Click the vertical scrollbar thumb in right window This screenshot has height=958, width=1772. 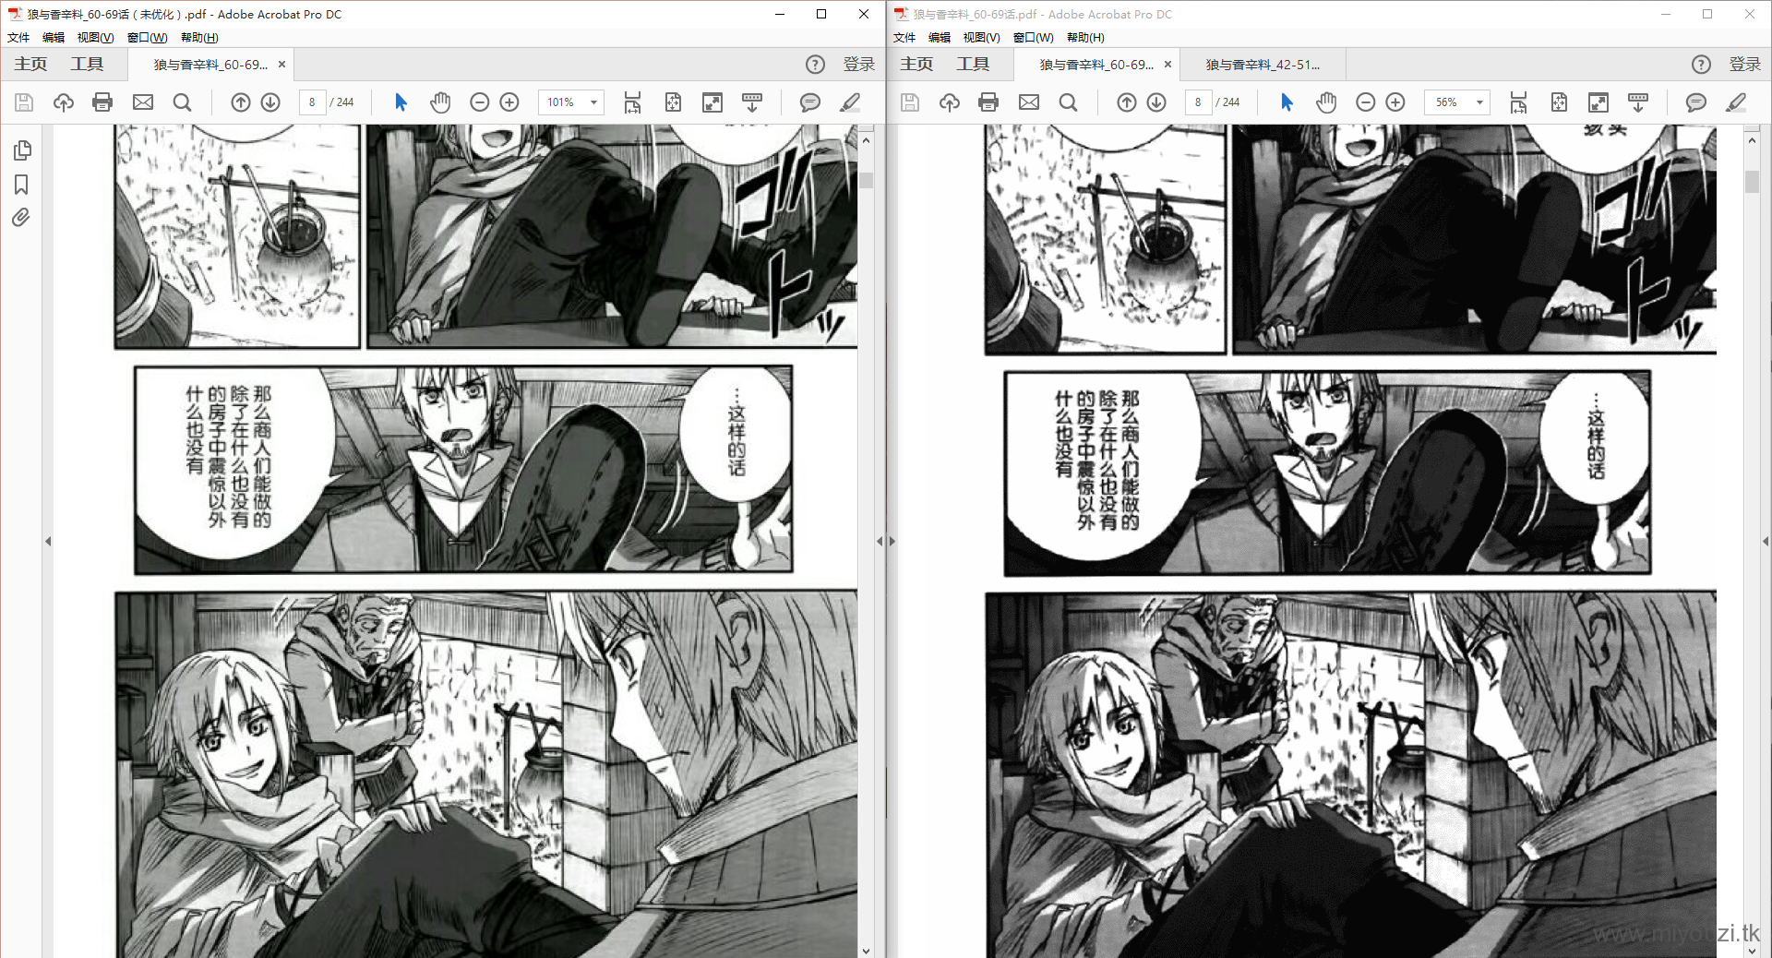coord(1752,182)
